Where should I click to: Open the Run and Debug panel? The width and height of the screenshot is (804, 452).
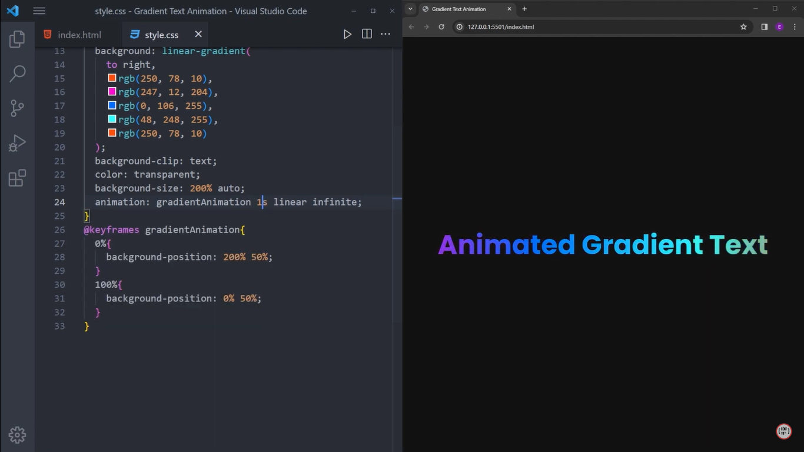click(x=16, y=142)
